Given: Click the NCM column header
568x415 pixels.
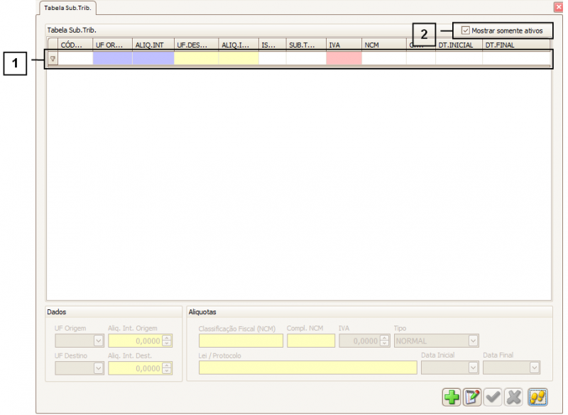Looking at the screenshot, I should (383, 45).
